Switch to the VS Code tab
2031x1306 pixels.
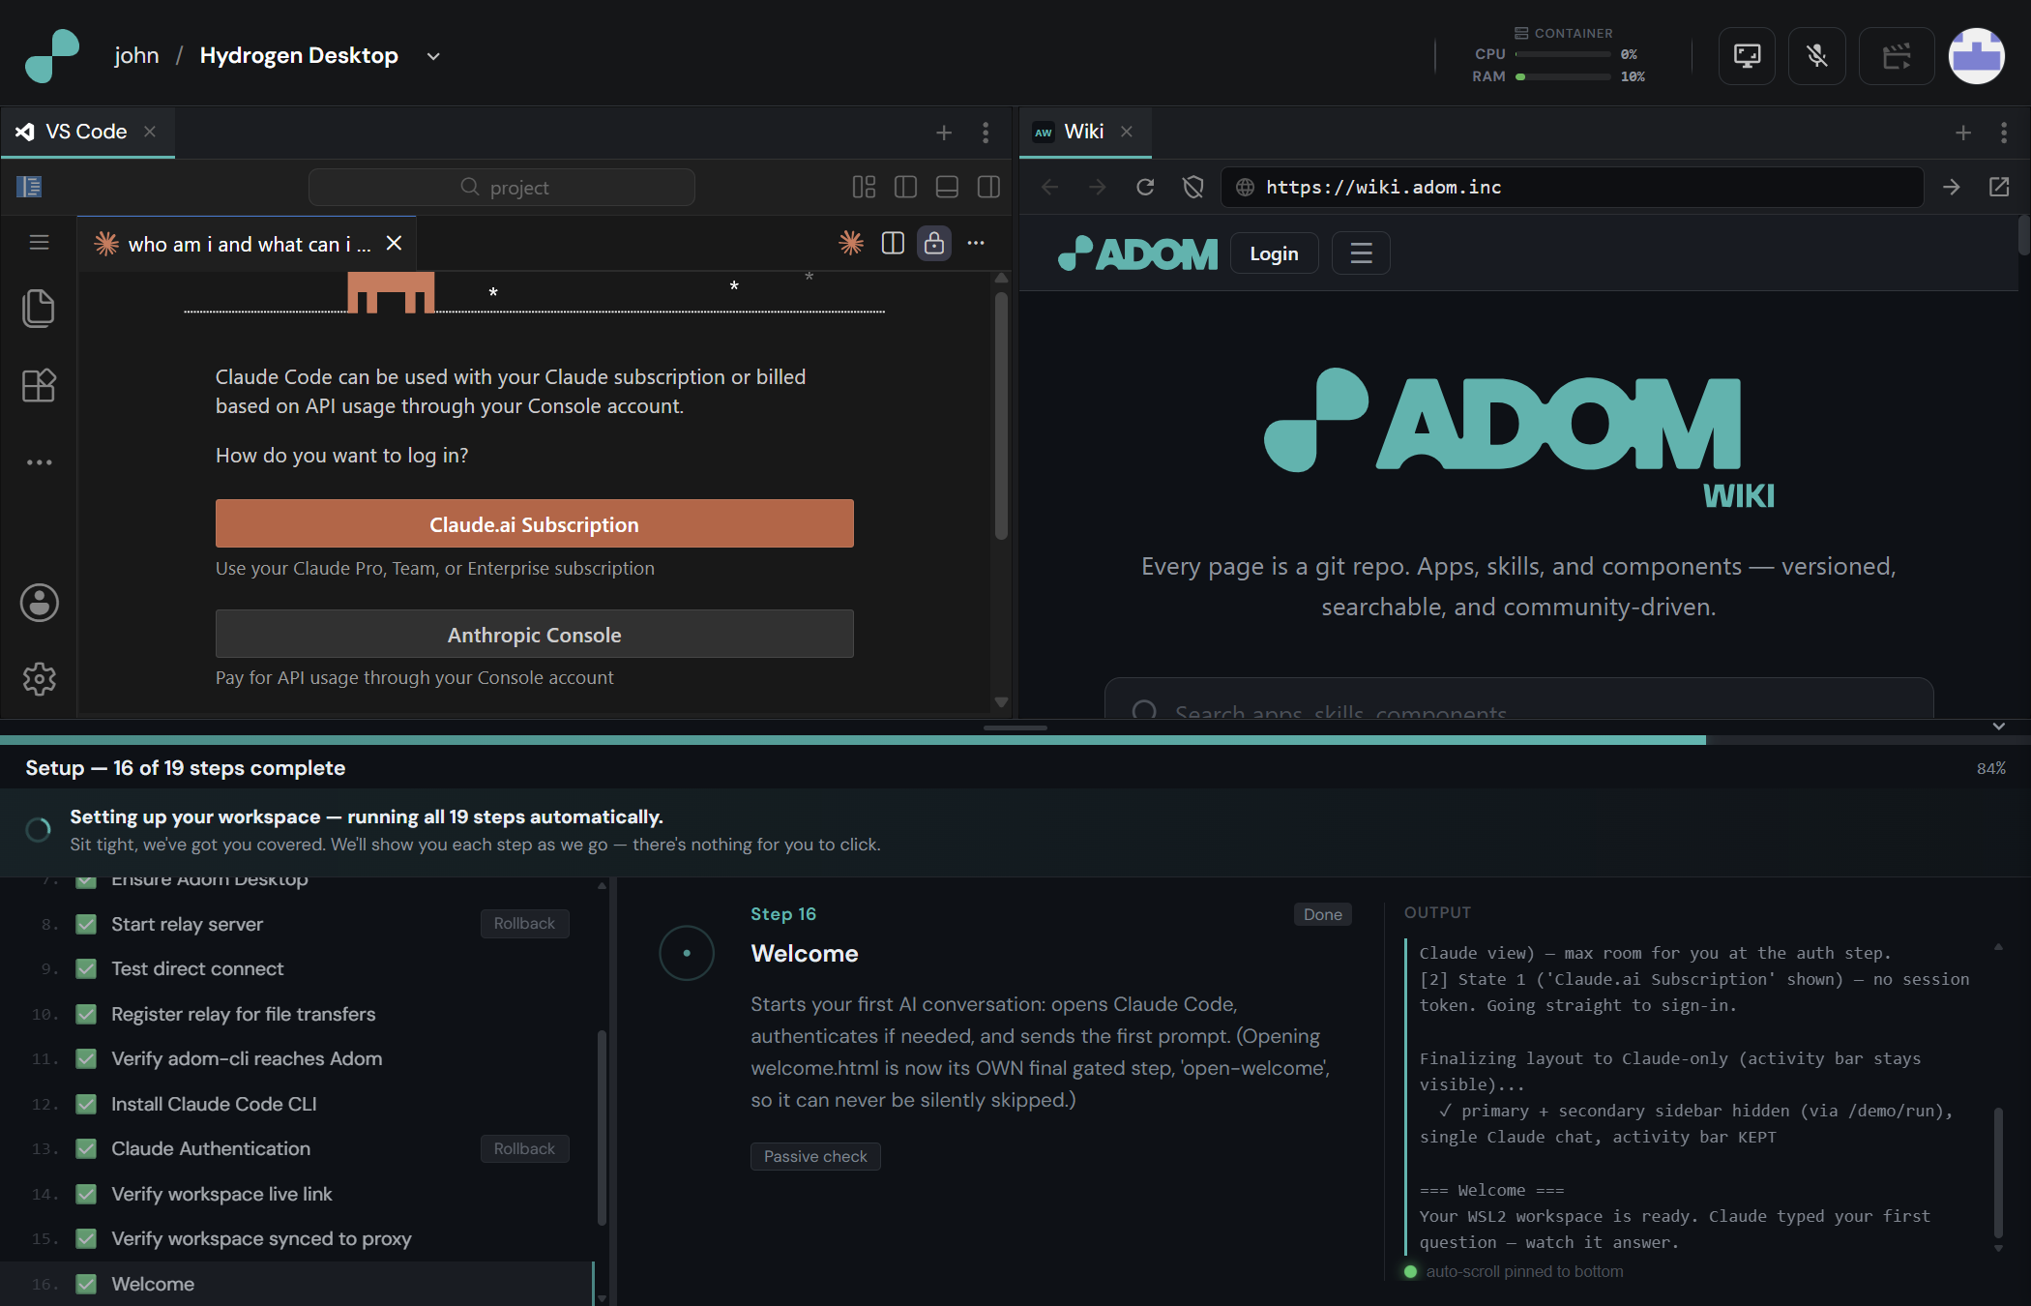86,132
